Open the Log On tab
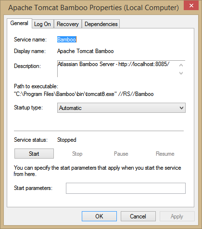 42,24
